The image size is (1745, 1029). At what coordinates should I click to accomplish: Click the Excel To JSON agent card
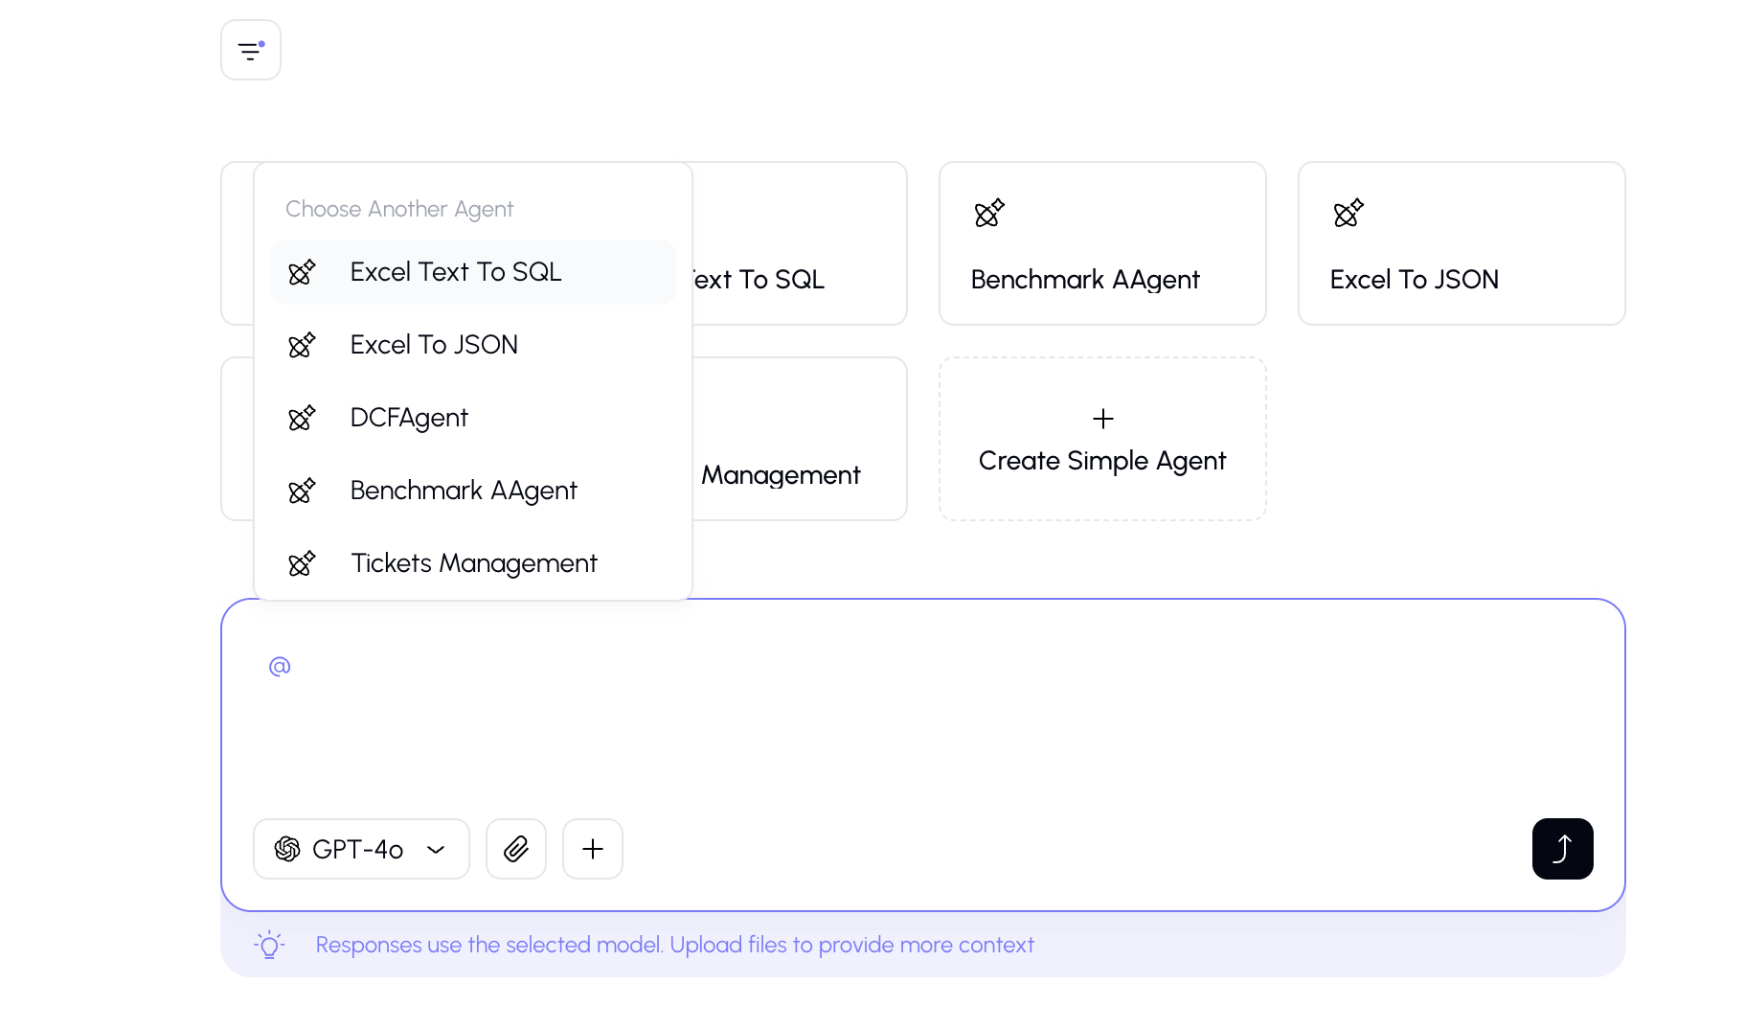(x=1462, y=244)
